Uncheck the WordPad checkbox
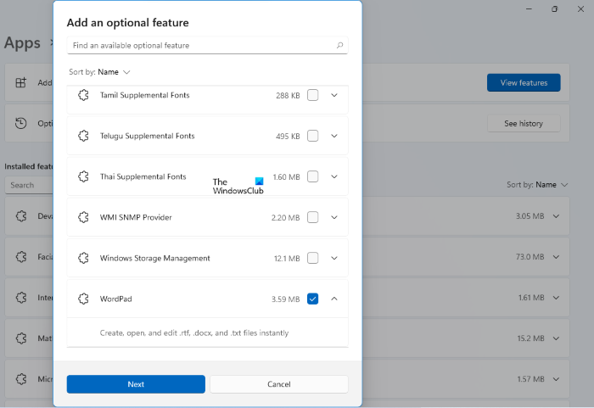Image resolution: width=594 pixels, height=408 pixels. [312, 299]
